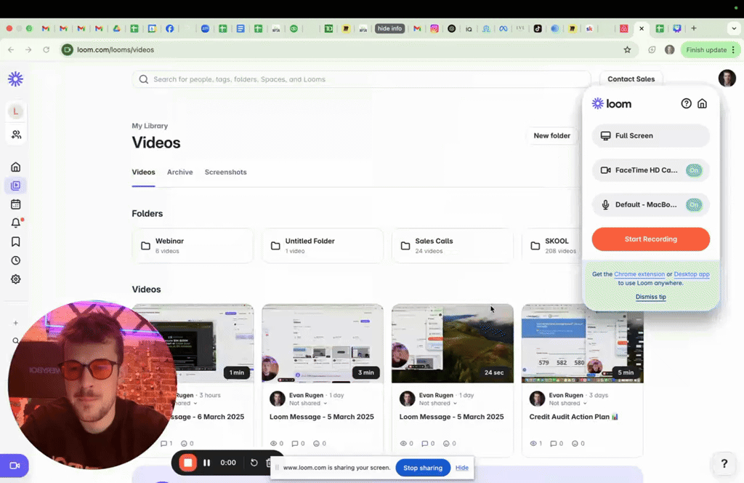The width and height of the screenshot is (744, 483).
Task: Click My Library breadcrumb text
Action: (x=150, y=126)
